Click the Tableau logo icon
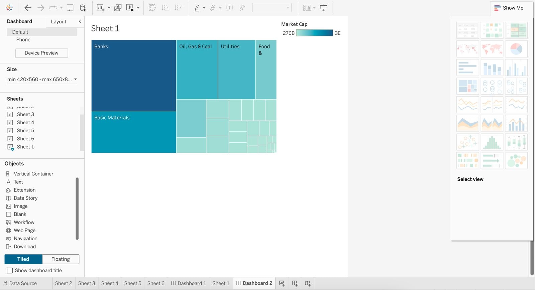 (x=9, y=8)
